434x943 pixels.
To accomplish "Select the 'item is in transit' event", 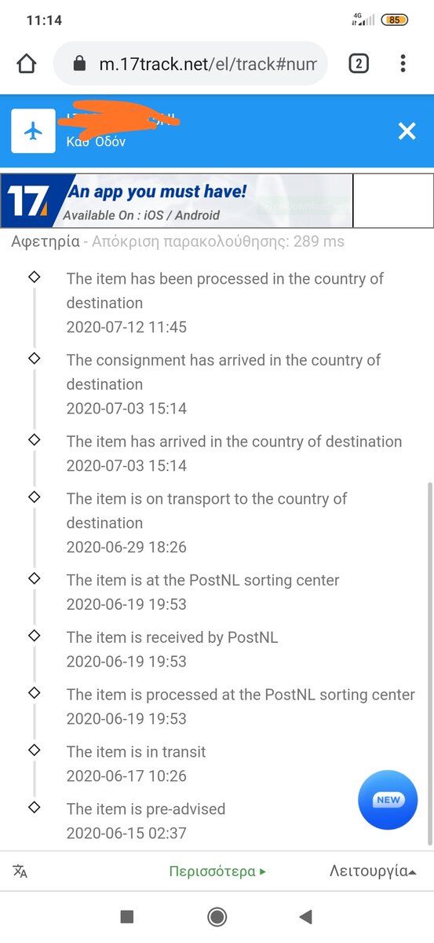I will (x=136, y=764).
